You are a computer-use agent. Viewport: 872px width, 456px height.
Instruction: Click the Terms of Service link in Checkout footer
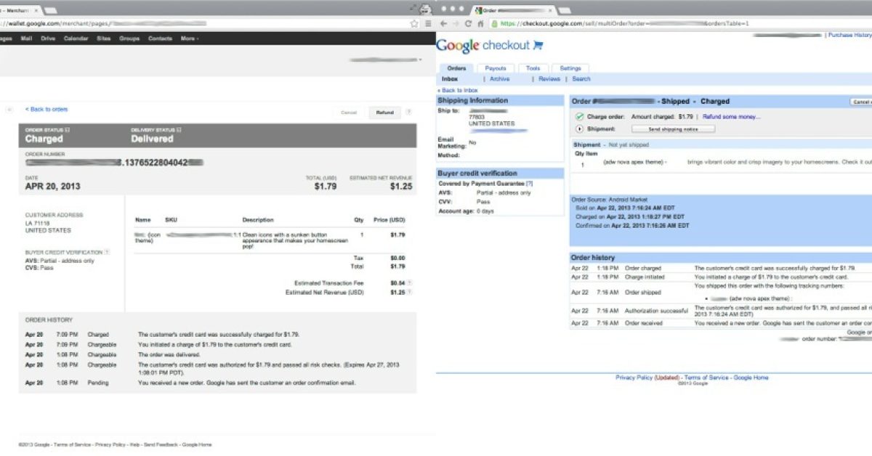(x=706, y=378)
